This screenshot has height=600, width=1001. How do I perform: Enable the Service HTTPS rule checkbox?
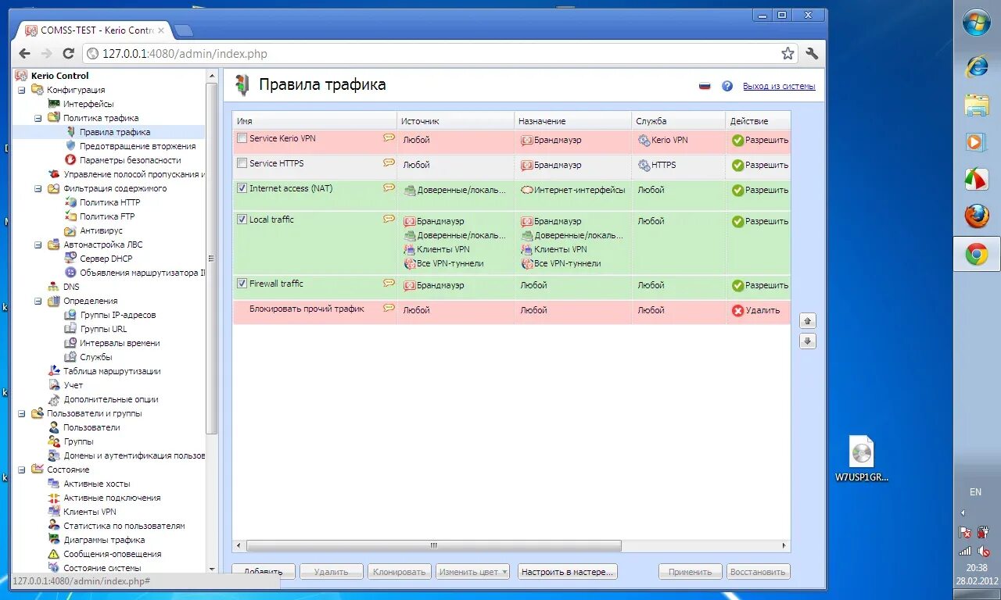[x=242, y=163]
